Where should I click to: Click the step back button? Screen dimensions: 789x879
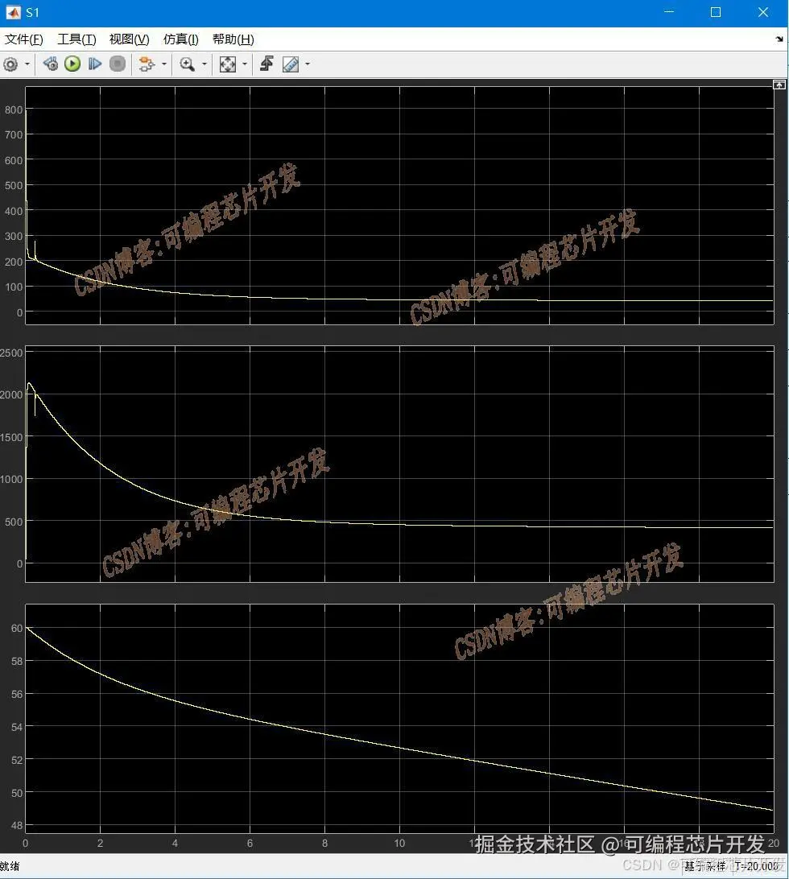[51, 64]
